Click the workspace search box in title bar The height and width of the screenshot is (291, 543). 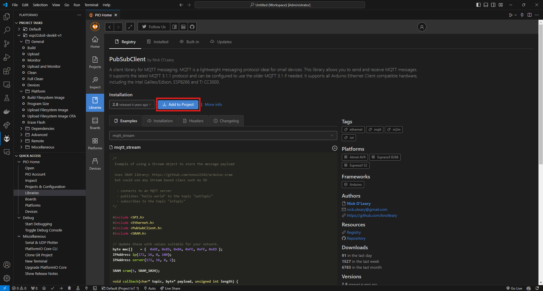click(x=280, y=5)
